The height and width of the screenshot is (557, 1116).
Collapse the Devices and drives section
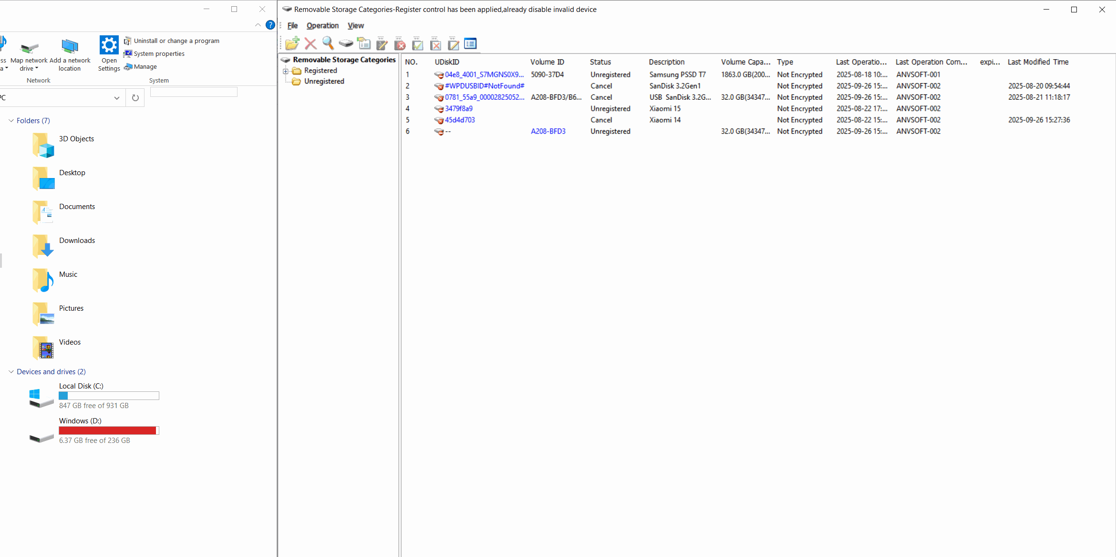pyautogui.click(x=11, y=372)
